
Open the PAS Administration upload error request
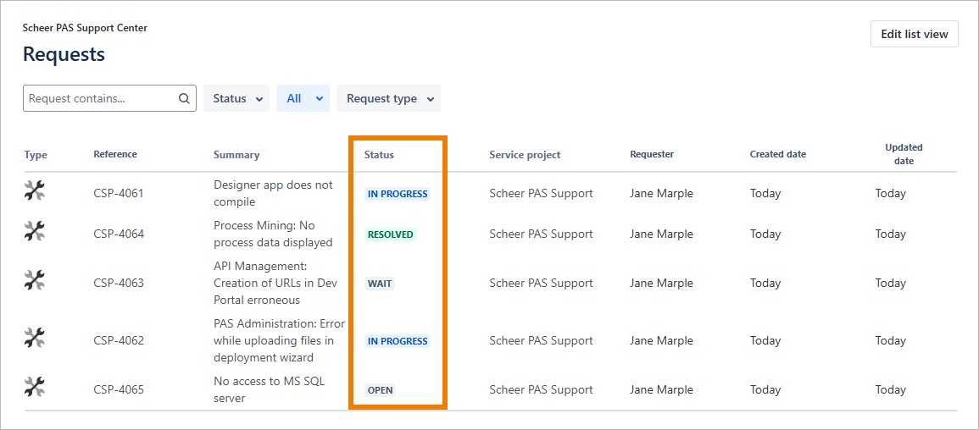279,340
